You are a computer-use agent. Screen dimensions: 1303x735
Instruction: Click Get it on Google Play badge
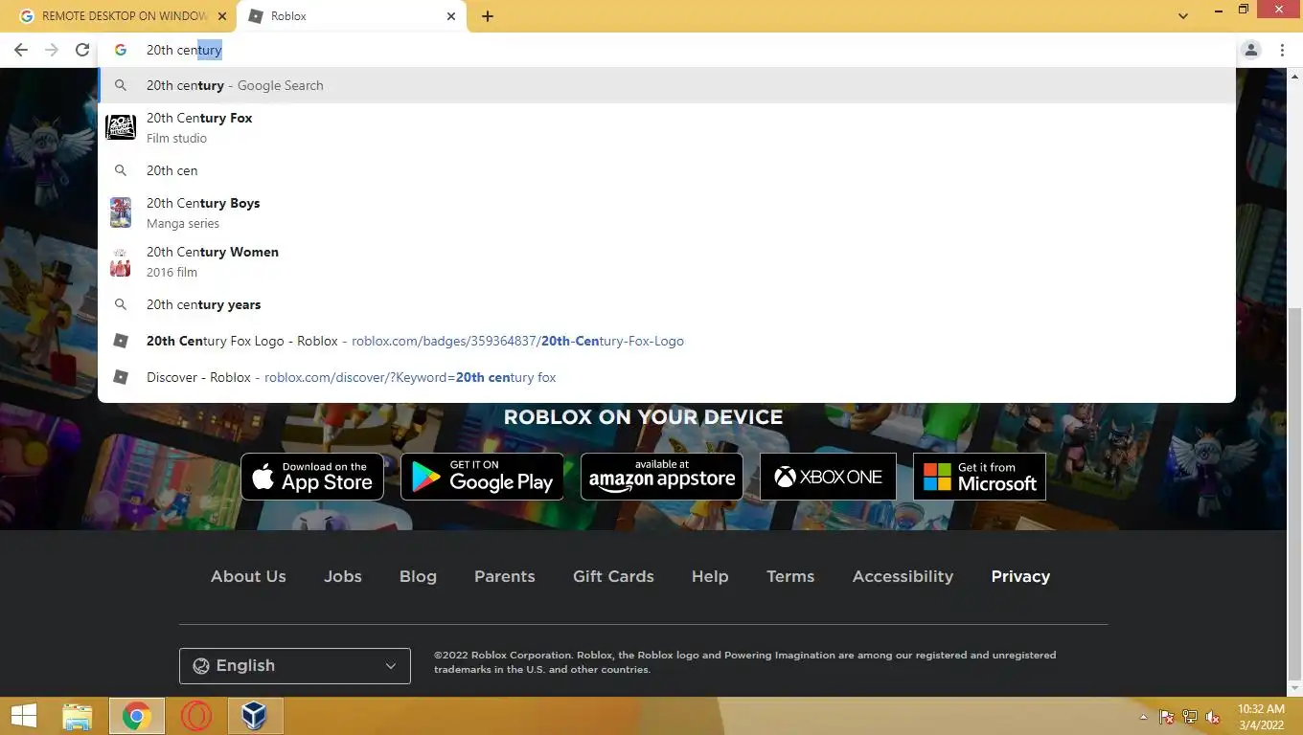[482, 477]
